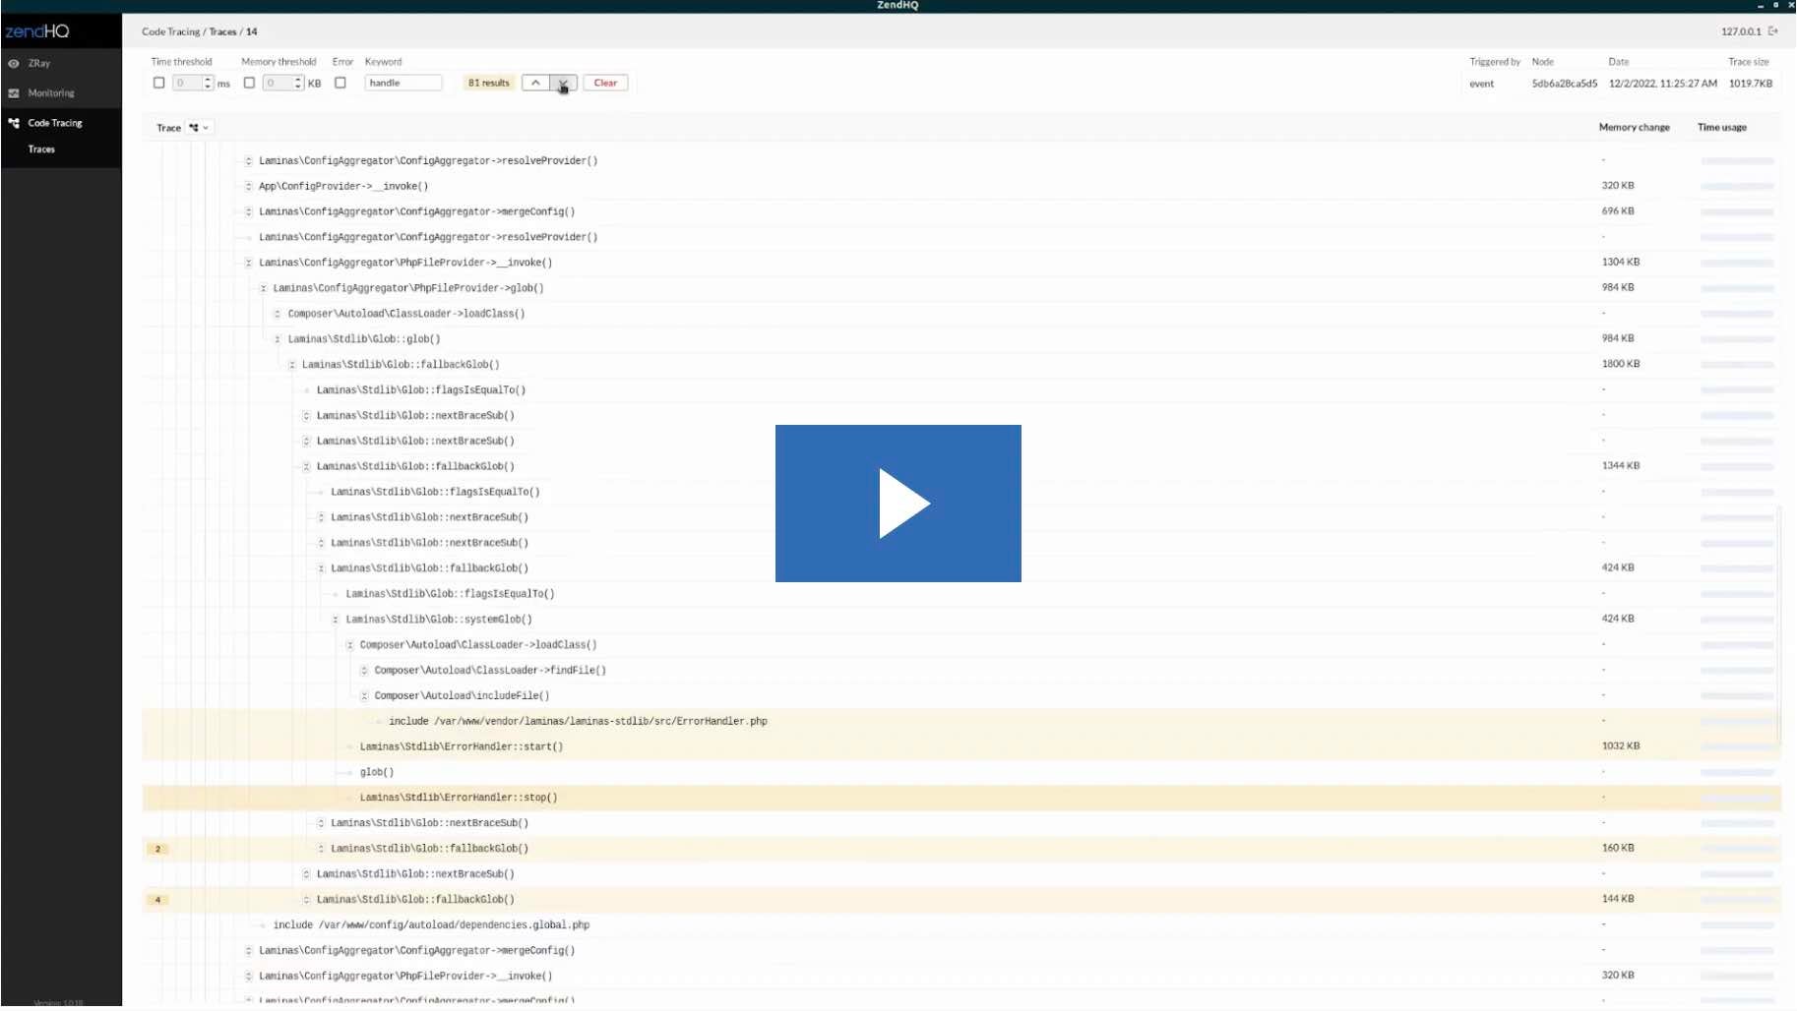The image size is (1797, 1011).
Task: Click the zendHQ logo
Action: tap(37, 31)
